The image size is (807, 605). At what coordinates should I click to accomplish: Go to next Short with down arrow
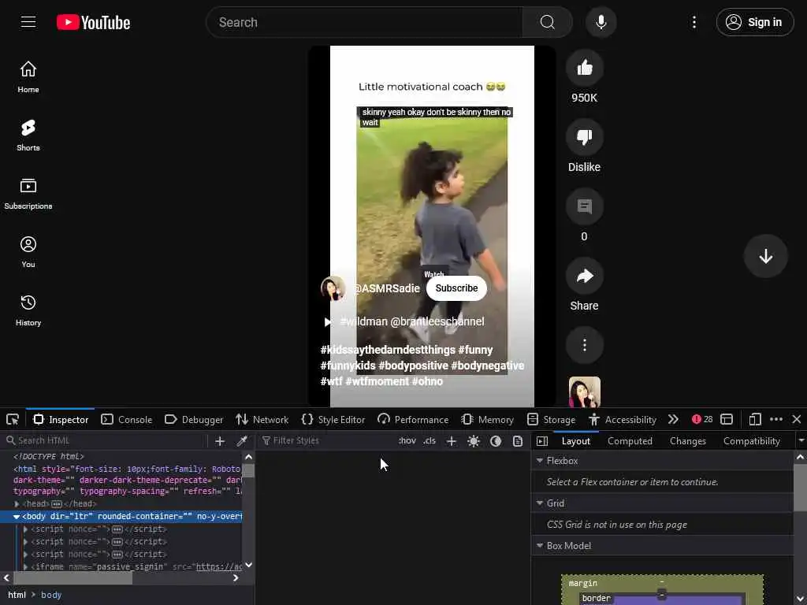[x=765, y=256]
